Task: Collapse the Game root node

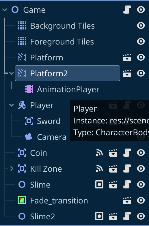Action: tap(5, 10)
